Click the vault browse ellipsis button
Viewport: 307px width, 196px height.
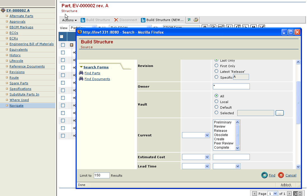279,113
